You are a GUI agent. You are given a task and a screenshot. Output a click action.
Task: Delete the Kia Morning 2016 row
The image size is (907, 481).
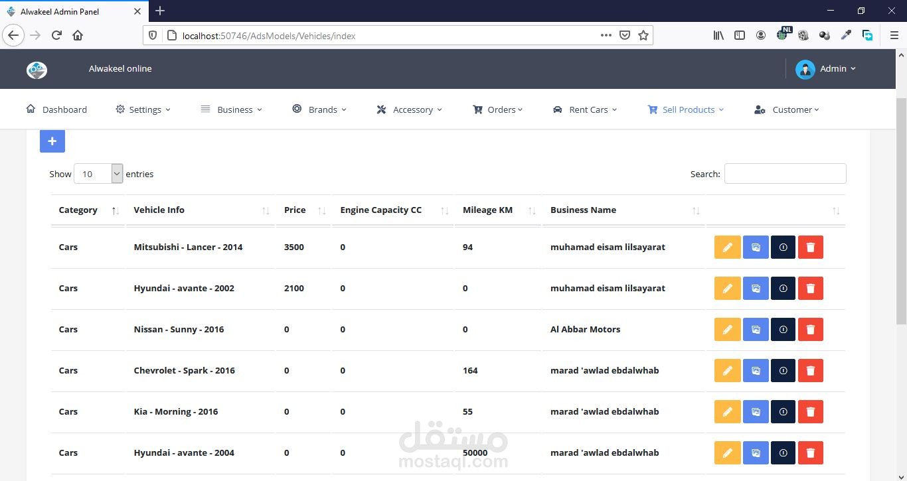811,411
